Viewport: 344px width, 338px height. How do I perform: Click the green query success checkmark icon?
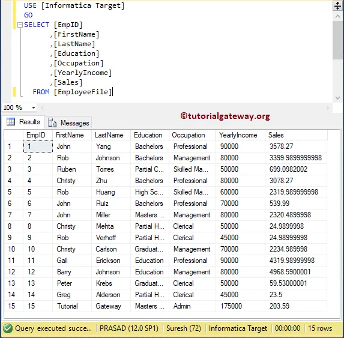pos(8,328)
